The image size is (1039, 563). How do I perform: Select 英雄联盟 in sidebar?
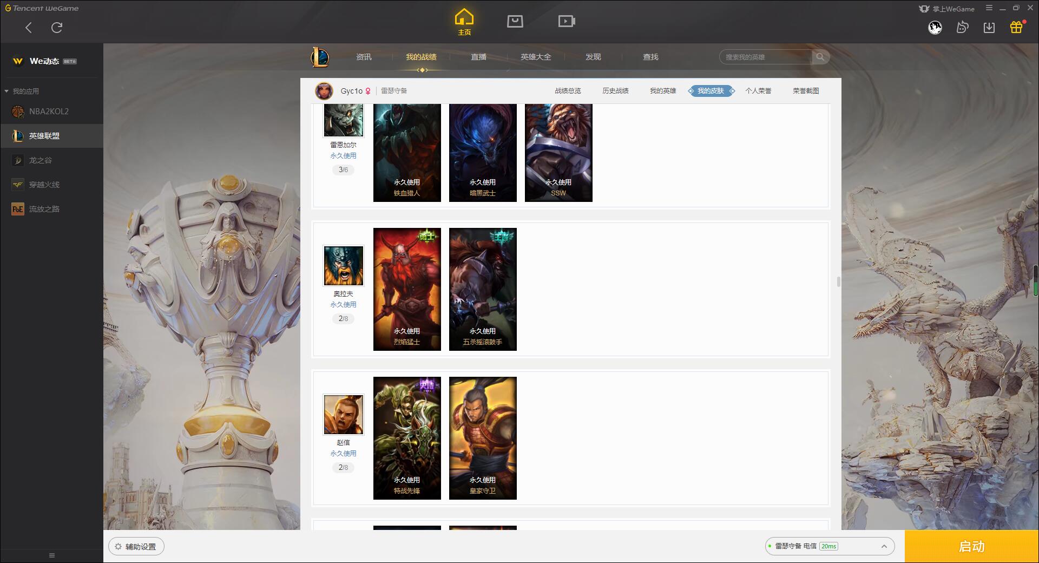tap(51, 136)
